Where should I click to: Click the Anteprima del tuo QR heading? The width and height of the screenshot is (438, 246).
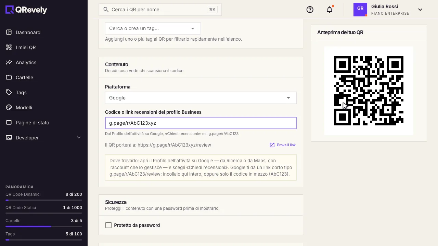(x=340, y=32)
